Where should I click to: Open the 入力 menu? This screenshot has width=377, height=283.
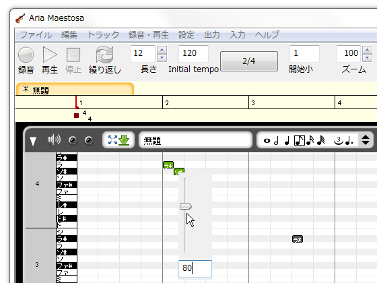click(x=237, y=35)
